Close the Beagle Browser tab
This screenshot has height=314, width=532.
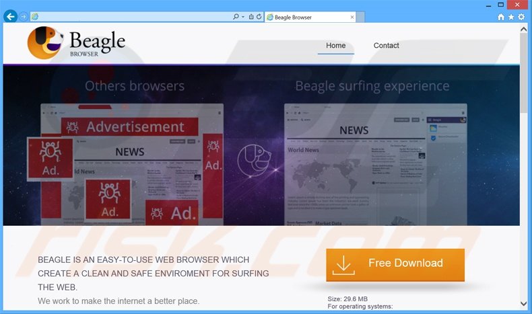[352, 17]
